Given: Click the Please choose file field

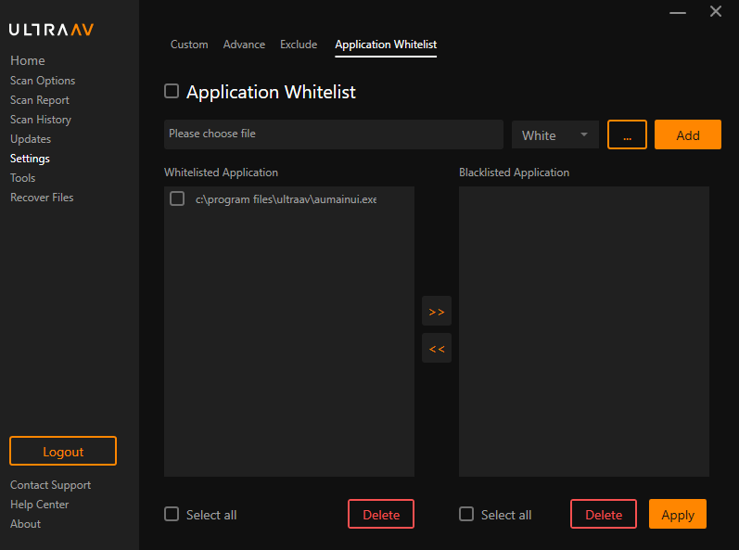Looking at the screenshot, I should coord(334,134).
